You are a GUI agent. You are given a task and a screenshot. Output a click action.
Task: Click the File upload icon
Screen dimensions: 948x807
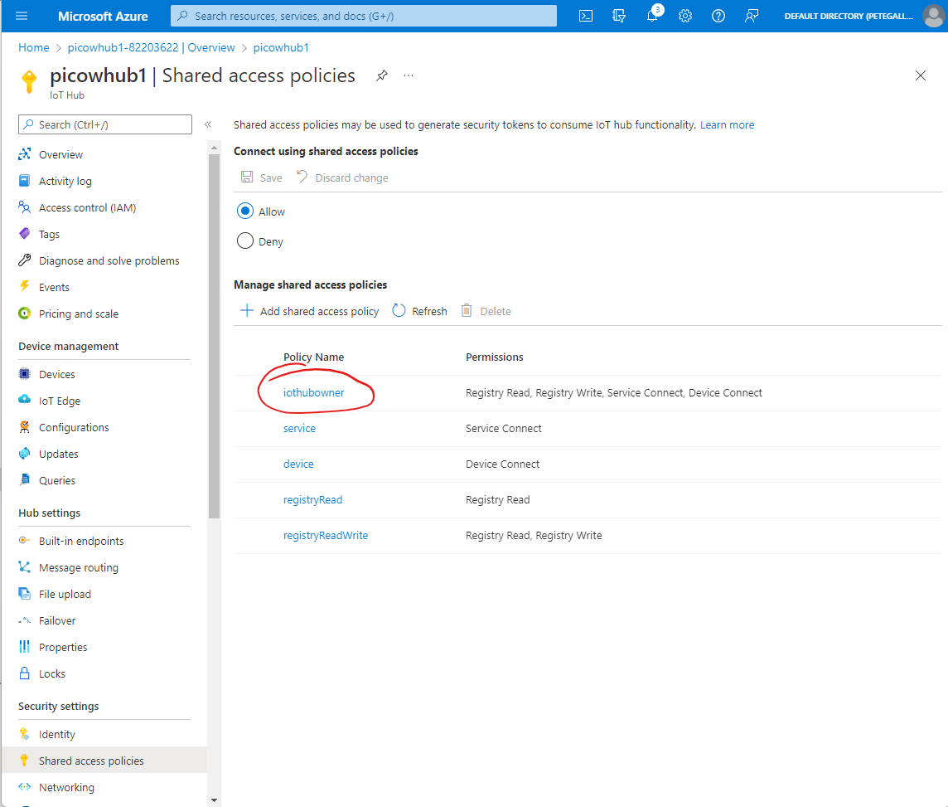click(24, 594)
